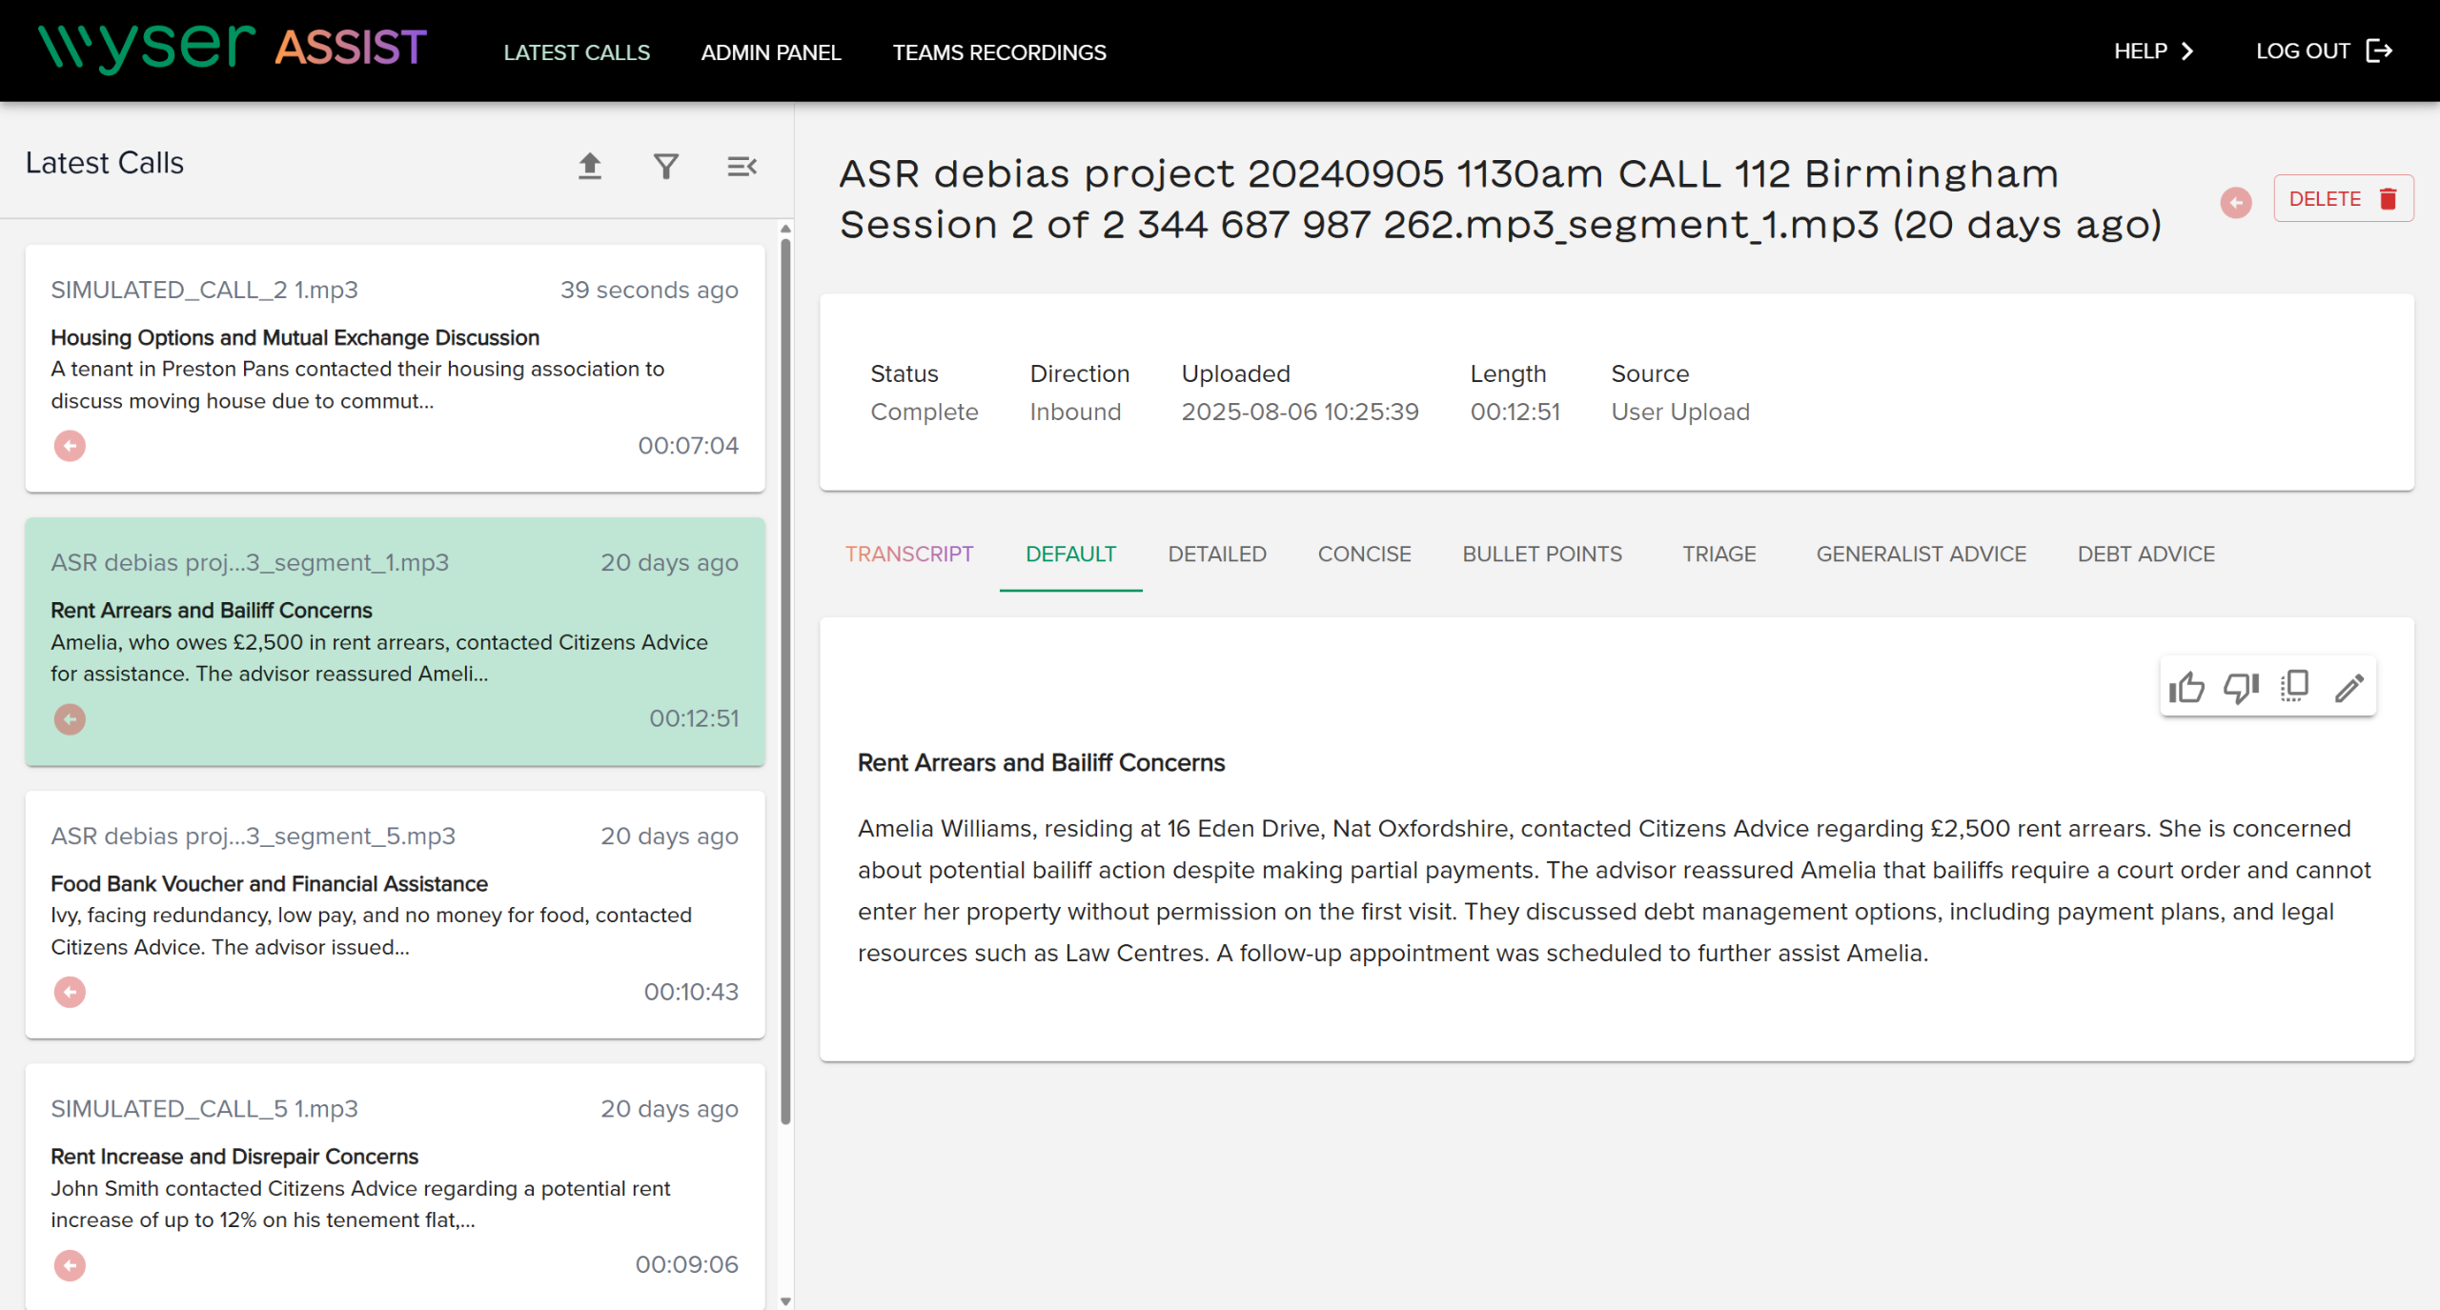Open TEAMS RECORDINGS page
The width and height of the screenshot is (2440, 1310).
coord(999,52)
